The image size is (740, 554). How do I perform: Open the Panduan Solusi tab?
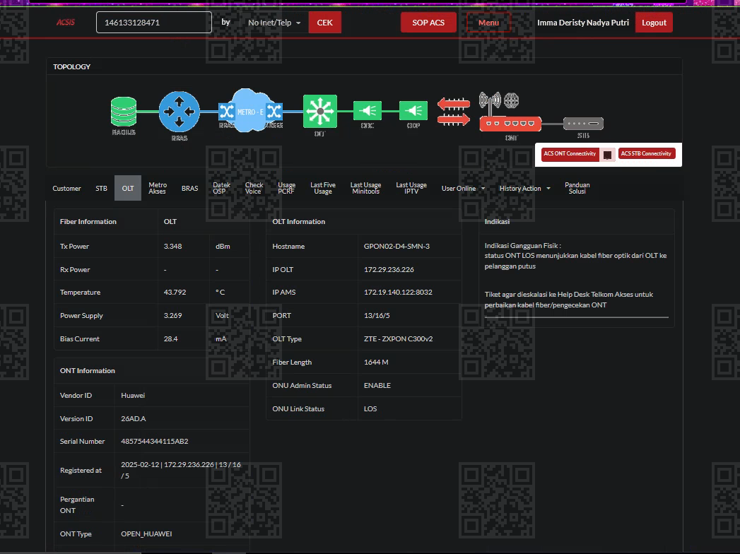click(577, 188)
